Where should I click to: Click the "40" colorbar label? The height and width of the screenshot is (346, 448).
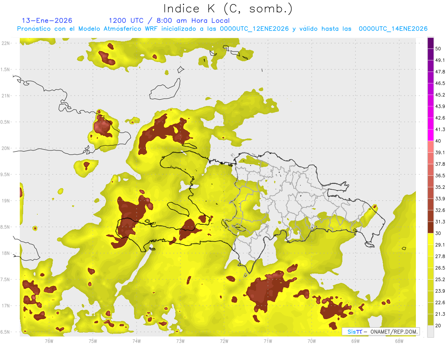pos(438,141)
